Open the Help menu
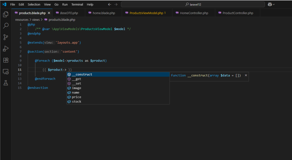The image size is (292, 160). tap(90, 4)
